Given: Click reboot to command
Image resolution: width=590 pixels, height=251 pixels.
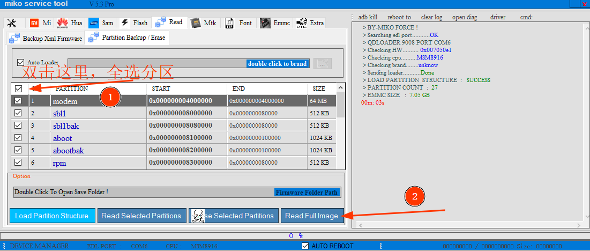Looking at the screenshot, I should click(399, 17).
